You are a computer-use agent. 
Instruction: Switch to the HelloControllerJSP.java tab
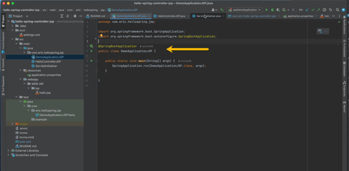(x=171, y=16)
